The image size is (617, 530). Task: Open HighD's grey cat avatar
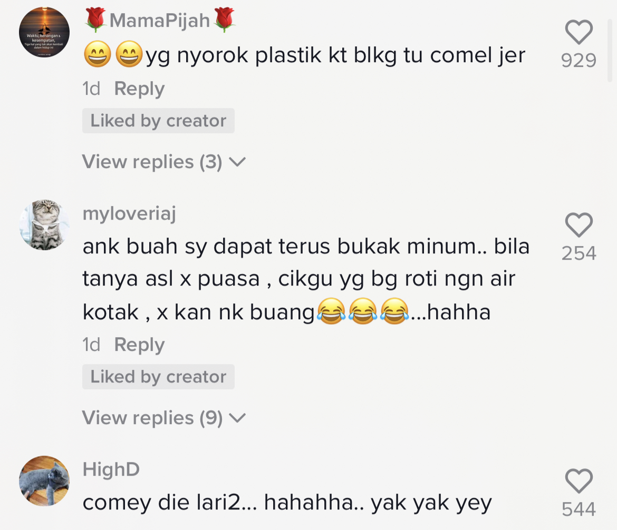(44, 481)
